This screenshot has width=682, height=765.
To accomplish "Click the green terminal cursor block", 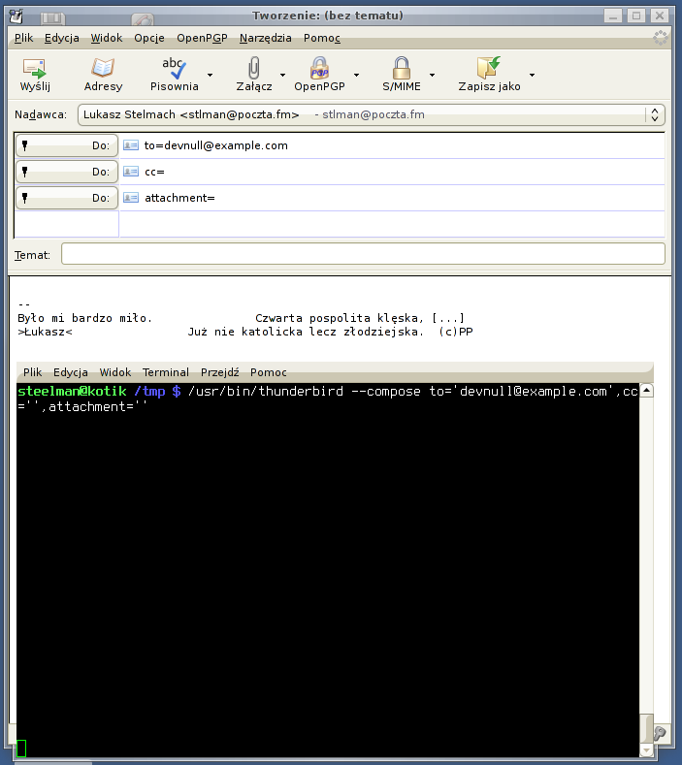I will point(21,749).
